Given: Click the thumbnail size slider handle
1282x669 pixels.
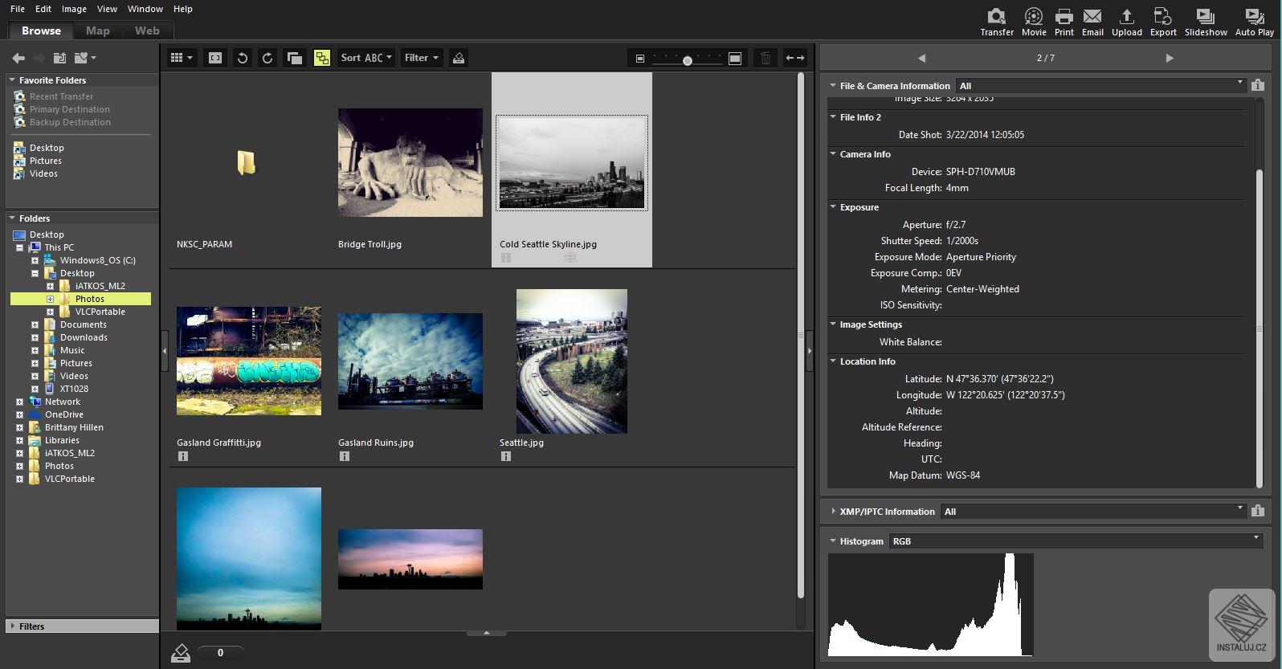Looking at the screenshot, I should (x=687, y=60).
